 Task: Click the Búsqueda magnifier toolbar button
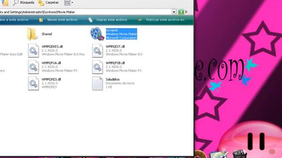tap(23, 3)
